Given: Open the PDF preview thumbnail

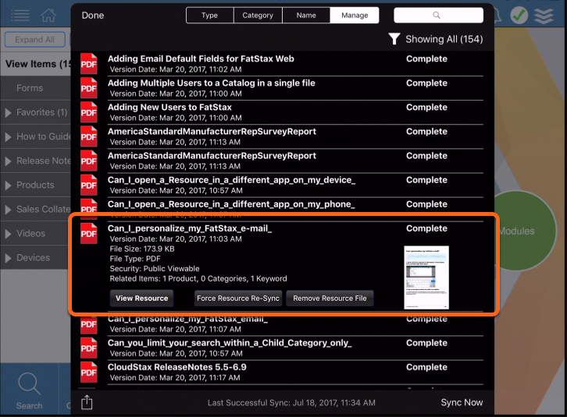Looking at the screenshot, I should 426,277.
